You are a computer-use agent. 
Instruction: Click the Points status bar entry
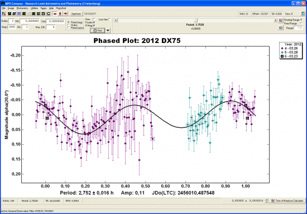pos(8,201)
